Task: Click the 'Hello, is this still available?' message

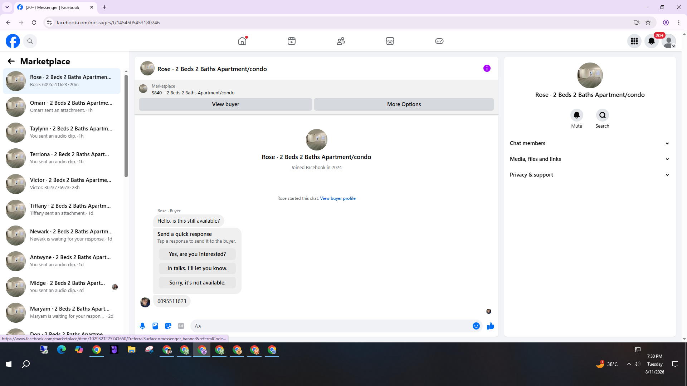Action: tap(189, 221)
